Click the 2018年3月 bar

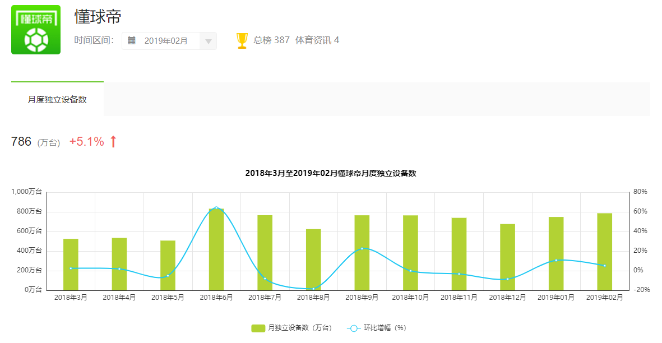tap(71, 265)
